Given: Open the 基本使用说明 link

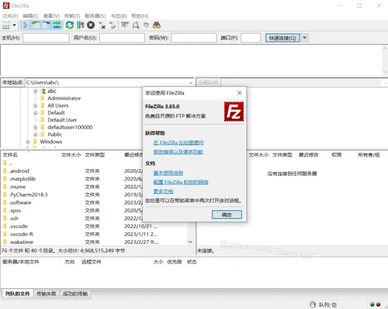Looking at the screenshot, I should click(x=168, y=173).
